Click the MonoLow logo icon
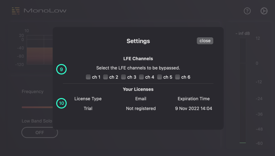 [x=15, y=11]
